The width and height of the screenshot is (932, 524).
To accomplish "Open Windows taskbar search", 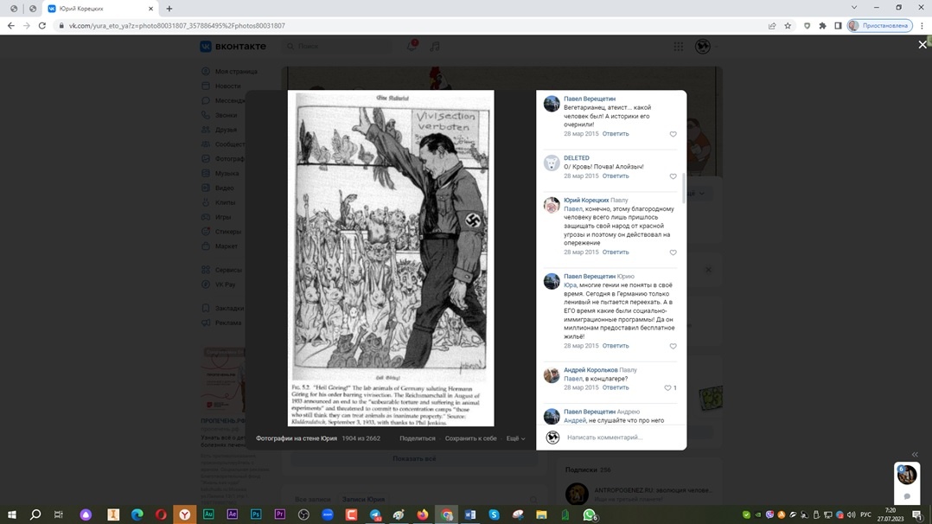I will click(35, 514).
